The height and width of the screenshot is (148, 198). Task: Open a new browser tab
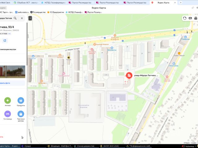click(181, 2)
